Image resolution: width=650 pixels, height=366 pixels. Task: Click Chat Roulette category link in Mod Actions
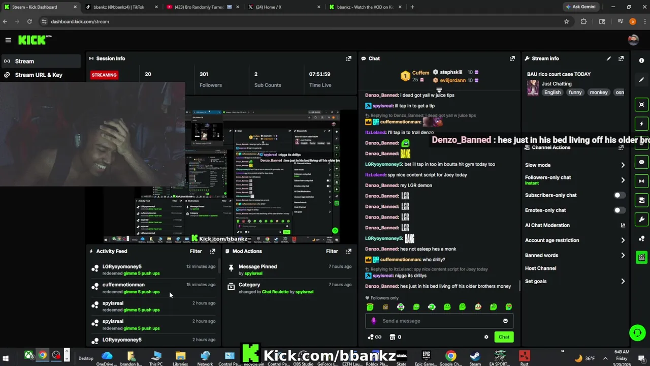[275, 292]
